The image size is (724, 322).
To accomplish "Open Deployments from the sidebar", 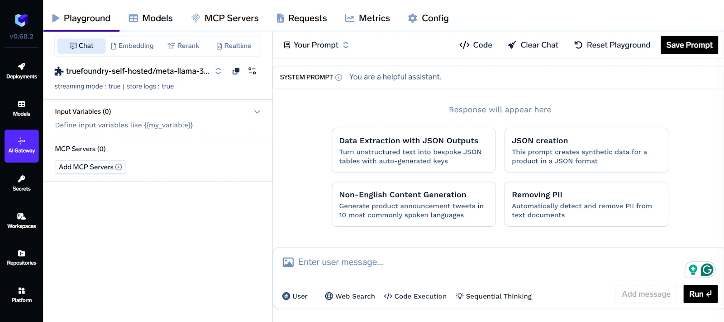I will pyautogui.click(x=22, y=71).
